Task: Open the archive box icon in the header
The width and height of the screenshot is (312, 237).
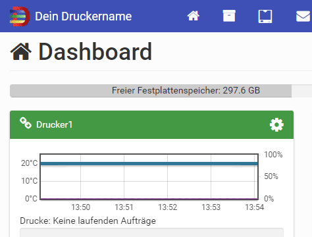Action: tap(229, 16)
